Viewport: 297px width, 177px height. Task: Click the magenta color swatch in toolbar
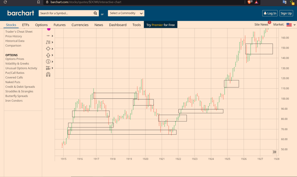click(49, 29)
